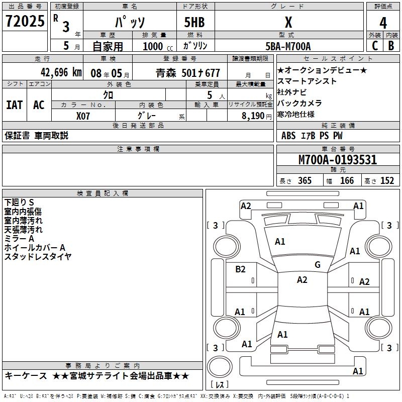Screen dimensions: 402x402
Task: Click the car name パッソ
Action: [x=130, y=22]
